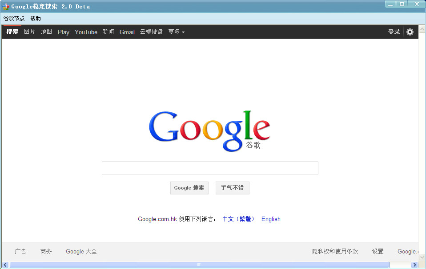
Task: Switch language to 中文（繁體）
Action: click(238, 219)
